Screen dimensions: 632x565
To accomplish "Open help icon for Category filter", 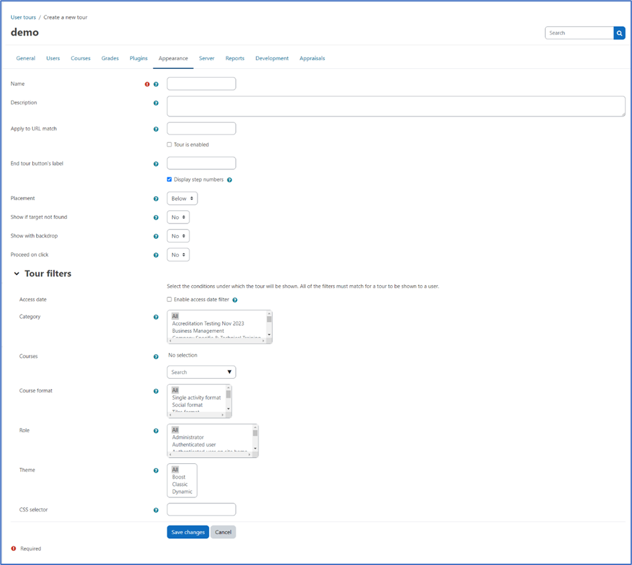I will click(x=156, y=317).
